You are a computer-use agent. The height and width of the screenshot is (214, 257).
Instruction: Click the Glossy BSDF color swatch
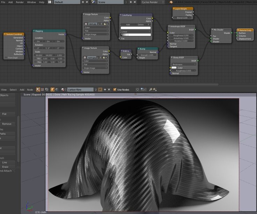point(174,67)
